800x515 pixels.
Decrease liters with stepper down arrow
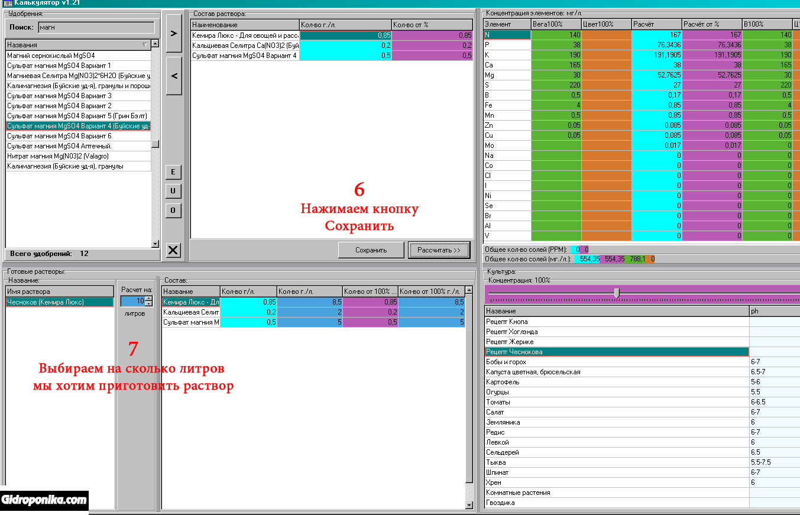[x=149, y=305]
